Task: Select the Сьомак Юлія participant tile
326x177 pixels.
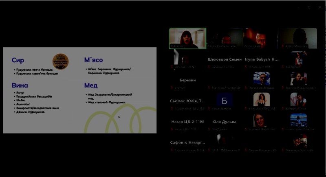Action: pyautogui.click(x=187, y=101)
